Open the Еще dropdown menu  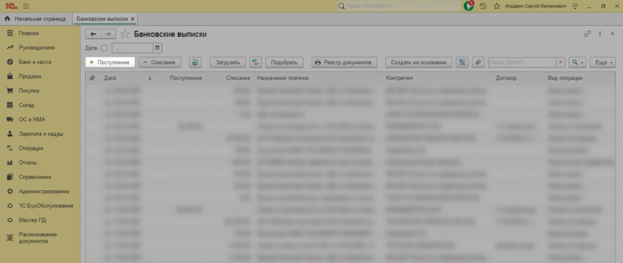coord(602,62)
